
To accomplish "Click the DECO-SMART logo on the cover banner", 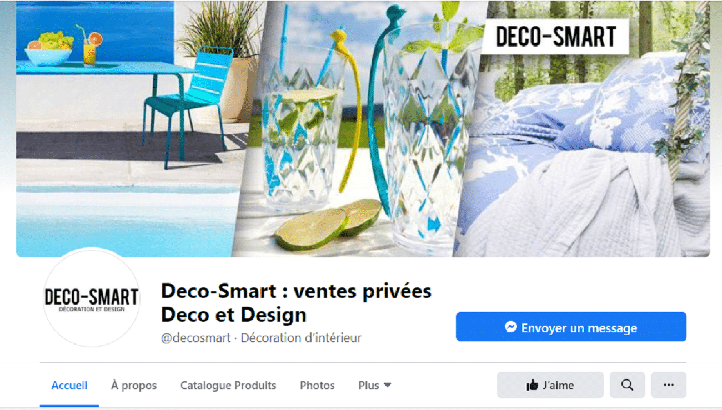I will pyautogui.click(x=556, y=37).
